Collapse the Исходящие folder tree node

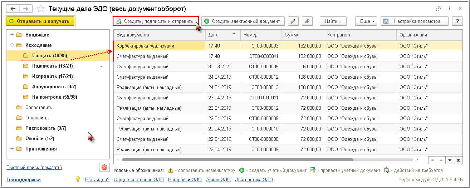[12, 45]
